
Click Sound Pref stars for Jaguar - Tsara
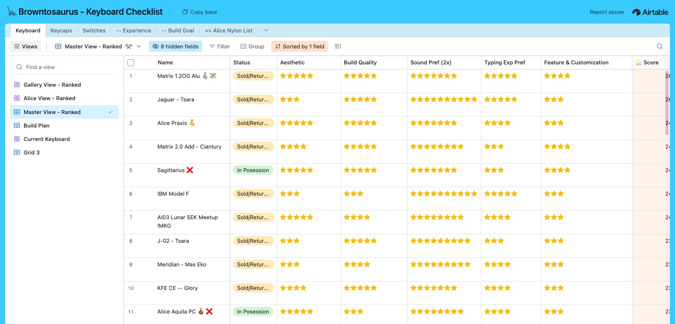[x=444, y=99]
